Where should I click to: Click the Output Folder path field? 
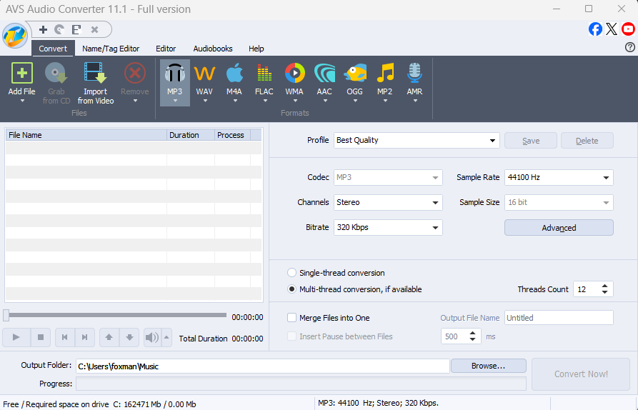(x=263, y=366)
